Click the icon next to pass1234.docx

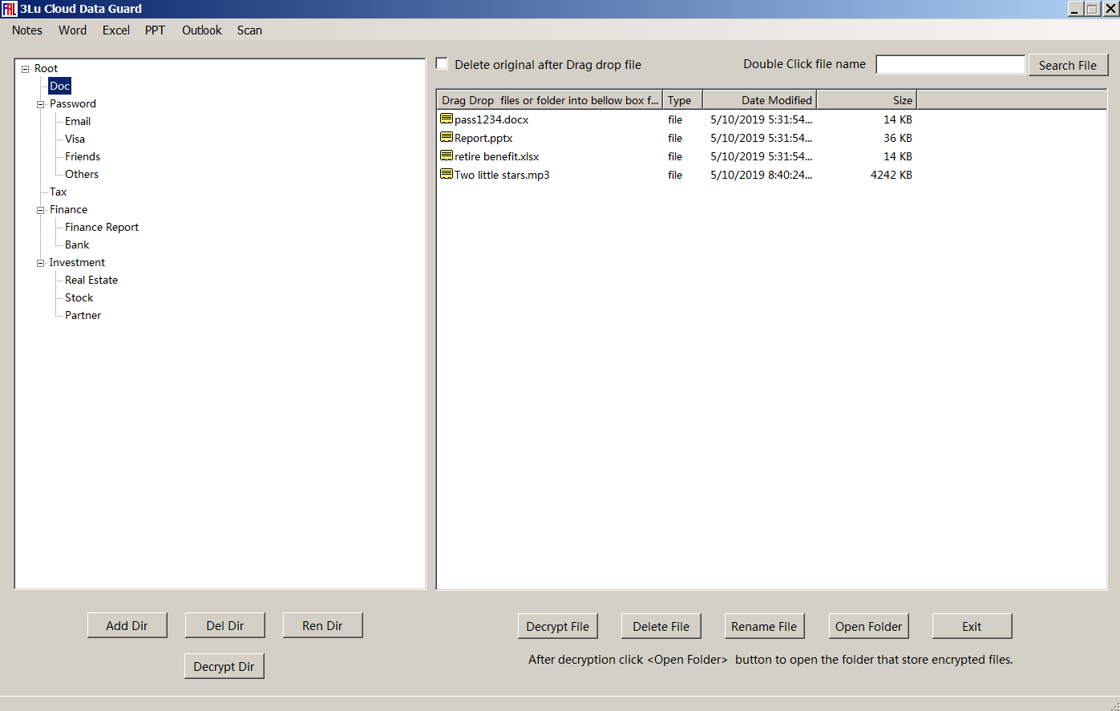tap(447, 119)
